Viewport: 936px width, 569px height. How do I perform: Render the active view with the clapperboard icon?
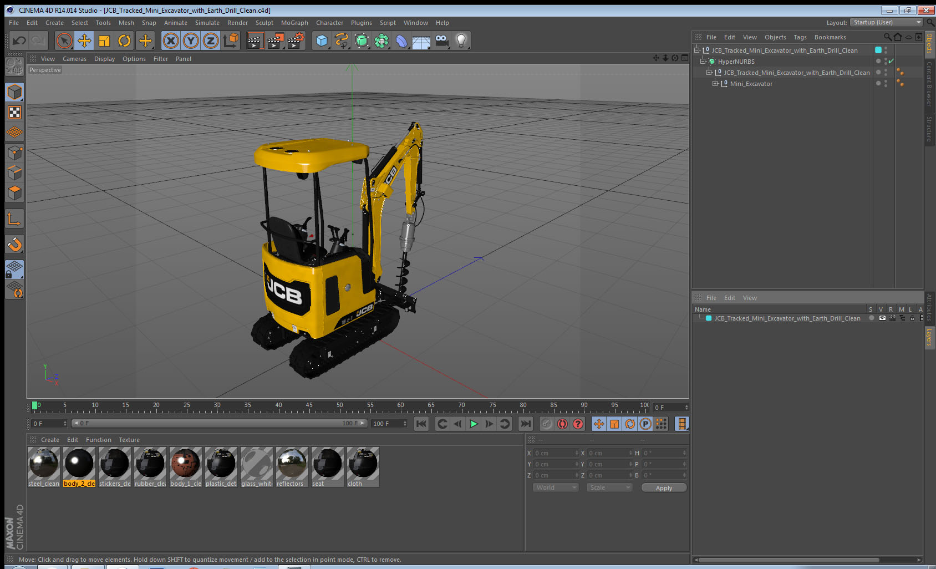pos(255,40)
